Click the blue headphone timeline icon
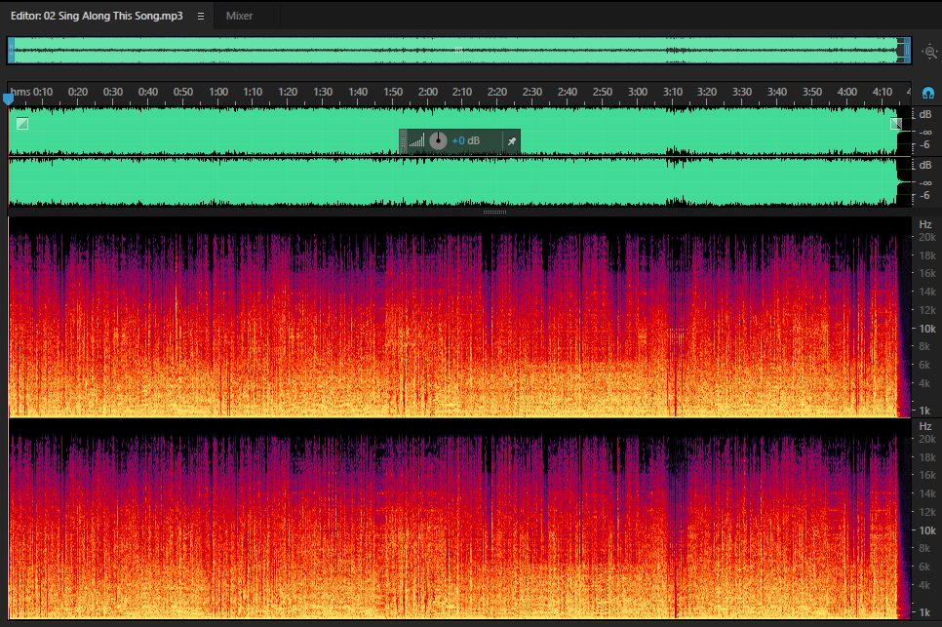 pos(928,93)
